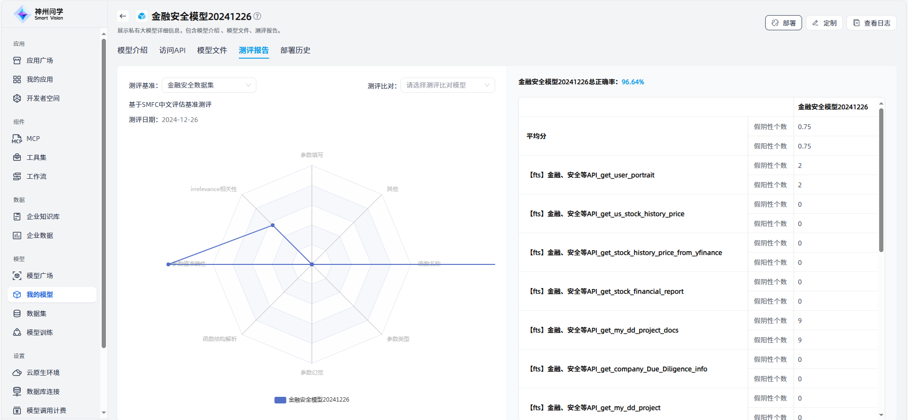Click the results table vertical scrollbar

[881, 180]
